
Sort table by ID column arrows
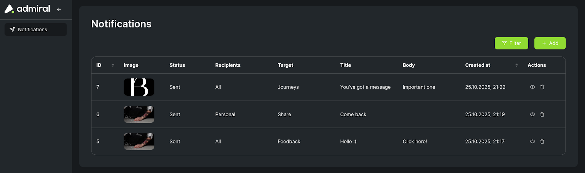[x=113, y=65]
